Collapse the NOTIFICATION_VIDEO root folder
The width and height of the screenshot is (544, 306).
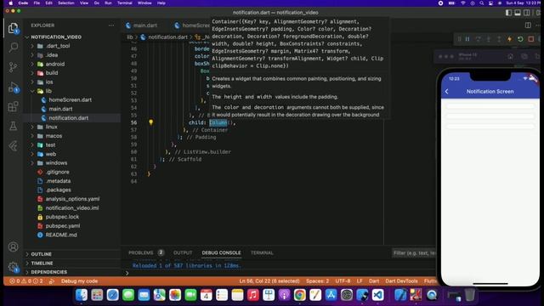tap(56, 37)
